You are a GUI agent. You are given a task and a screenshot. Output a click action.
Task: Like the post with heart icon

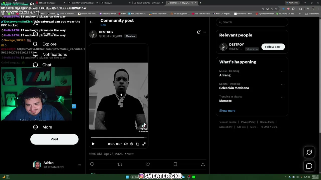point(148,164)
